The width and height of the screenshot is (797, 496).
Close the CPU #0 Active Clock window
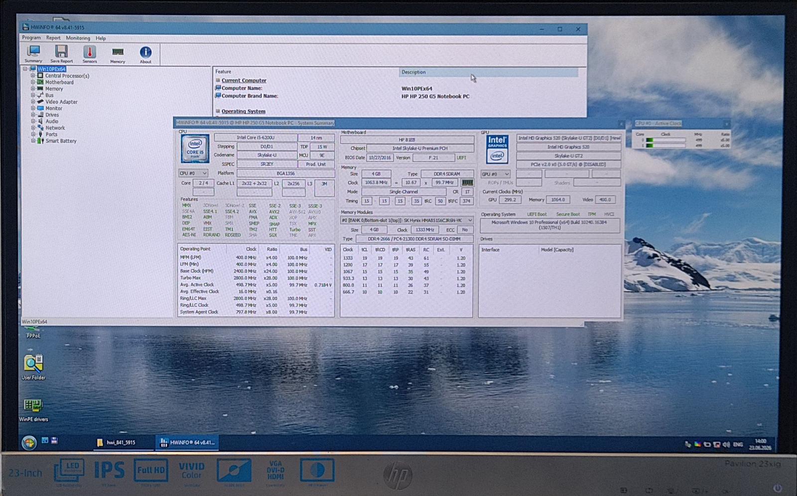pyautogui.click(x=727, y=124)
